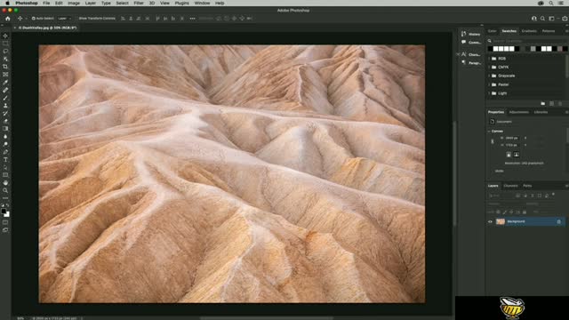
Task: Select the Eraser tool
Action: tap(5, 121)
